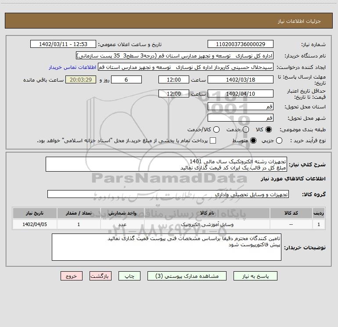Click the کد کالا column header
This screenshot has height=327, width=338.
pyautogui.click(x=291, y=213)
